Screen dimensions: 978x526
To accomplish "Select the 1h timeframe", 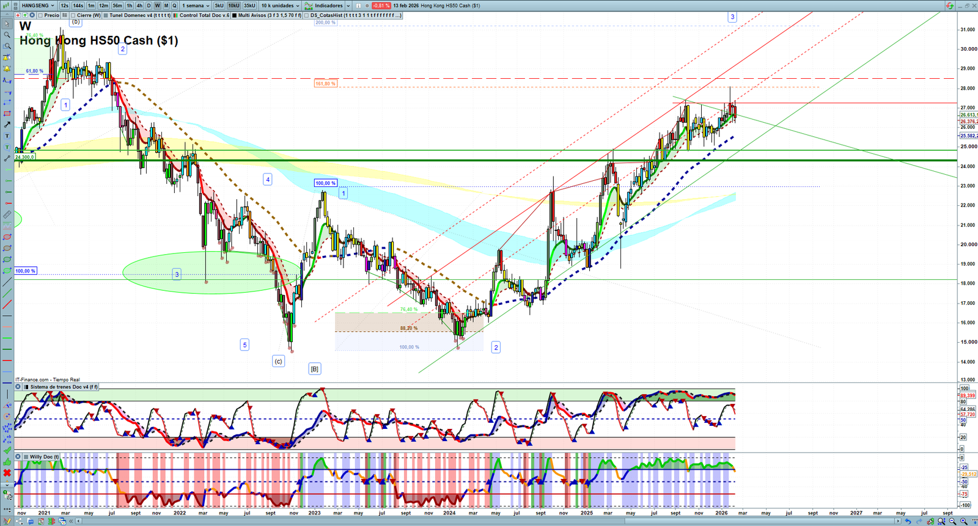I will pos(130,5).
